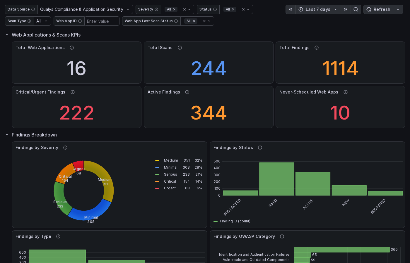Click the Status filter info icon
The width and height of the screenshot is (410, 263).
[215, 9]
